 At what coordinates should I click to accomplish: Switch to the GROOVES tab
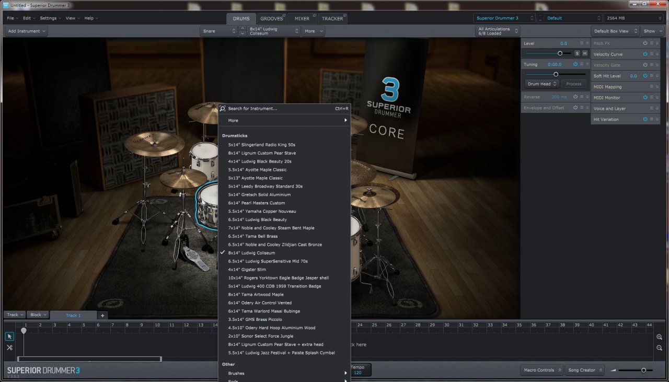pos(271,19)
